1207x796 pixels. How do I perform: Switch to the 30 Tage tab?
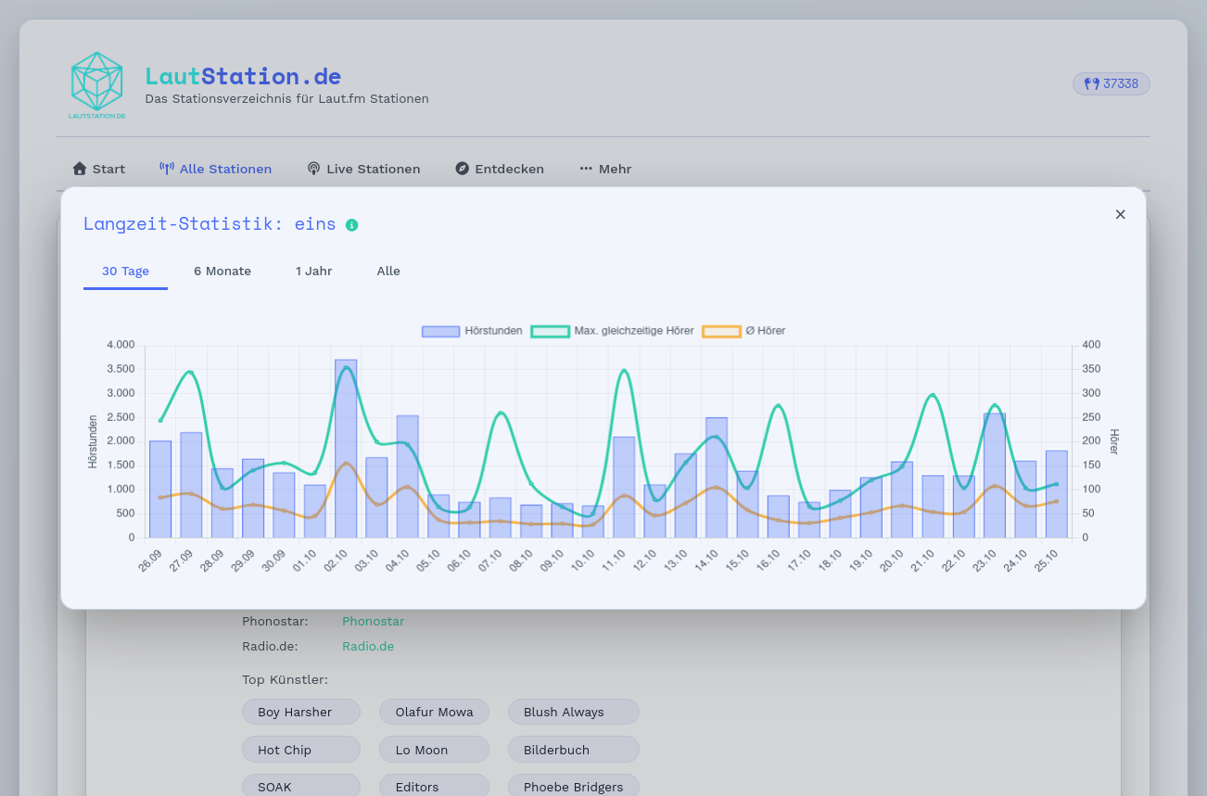click(x=125, y=272)
